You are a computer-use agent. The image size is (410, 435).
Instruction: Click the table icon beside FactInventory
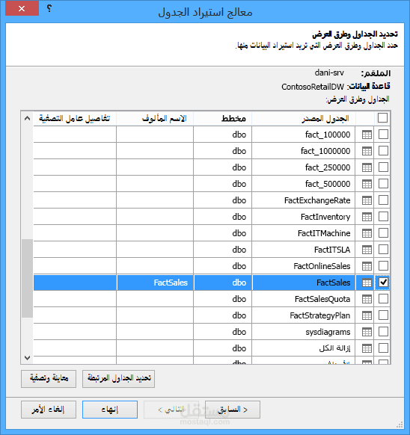point(367,217)
